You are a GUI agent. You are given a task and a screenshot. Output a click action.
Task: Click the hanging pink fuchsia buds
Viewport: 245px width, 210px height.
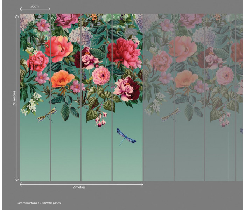coord(101,120)
